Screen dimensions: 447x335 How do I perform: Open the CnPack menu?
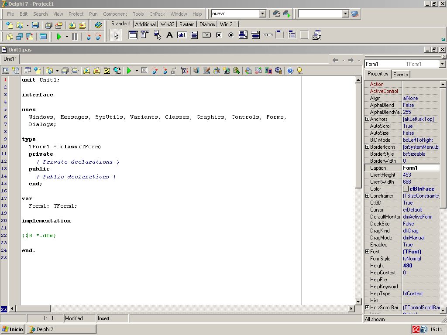(x=157, y=14)
